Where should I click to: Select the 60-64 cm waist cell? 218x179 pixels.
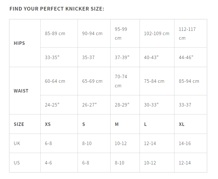pos(55,81)
